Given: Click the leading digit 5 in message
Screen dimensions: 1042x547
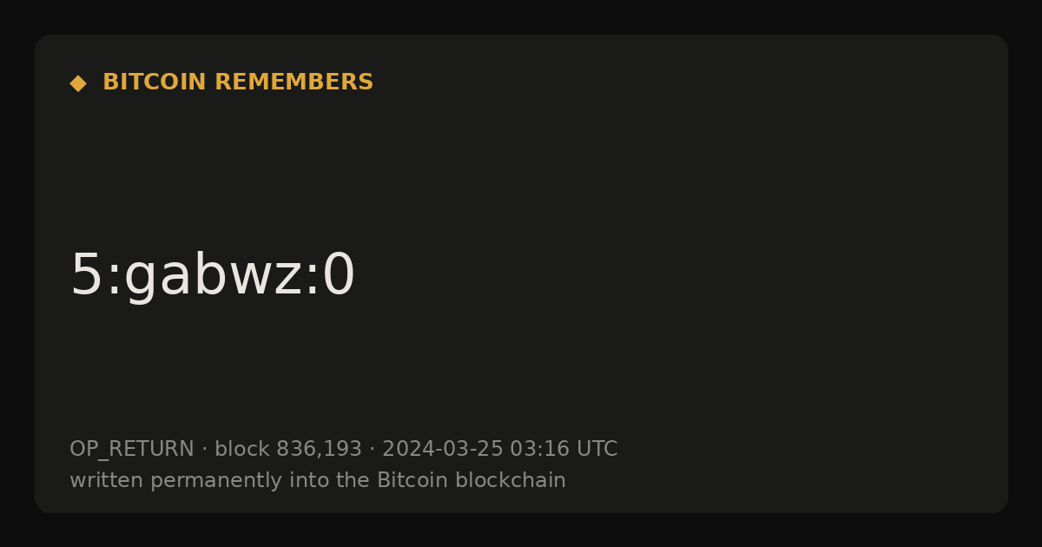Looking at the screenshot, I should tap(85, 275).
